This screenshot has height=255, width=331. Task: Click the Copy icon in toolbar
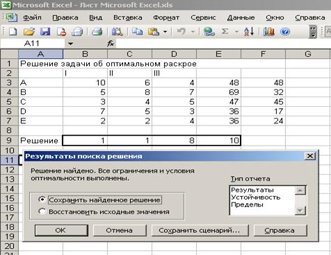point(137,31)
